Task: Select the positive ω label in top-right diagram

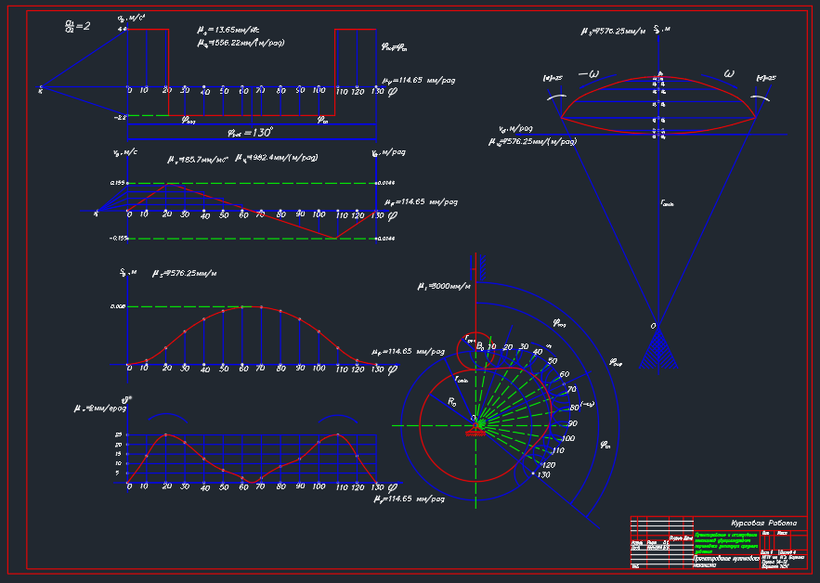Action: [729, 73]
